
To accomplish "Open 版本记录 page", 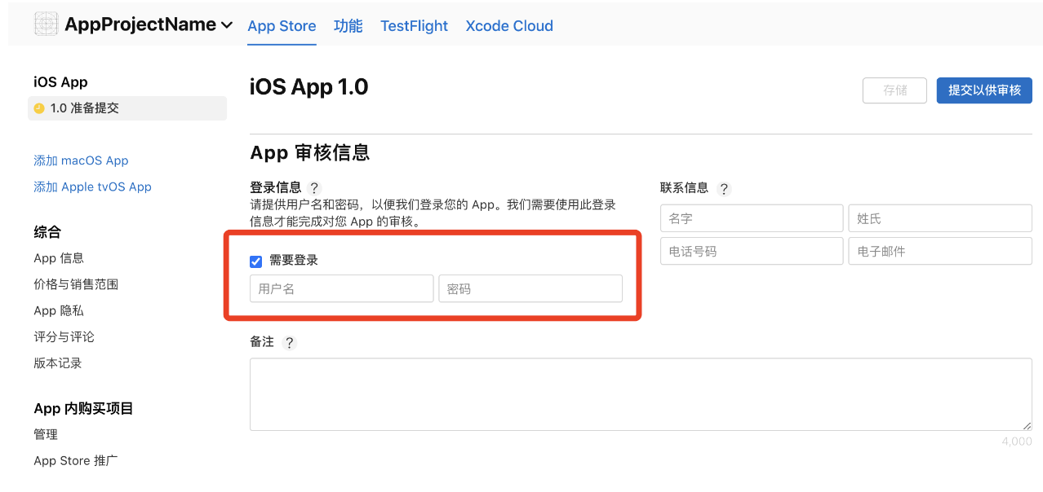I will [x=58, y=362].
